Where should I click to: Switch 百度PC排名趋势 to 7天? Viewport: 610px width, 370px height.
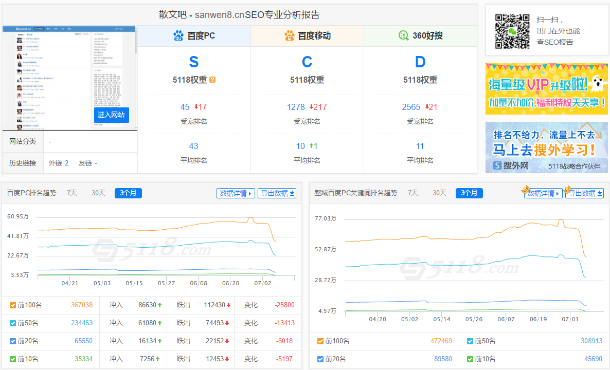(72, 193)
